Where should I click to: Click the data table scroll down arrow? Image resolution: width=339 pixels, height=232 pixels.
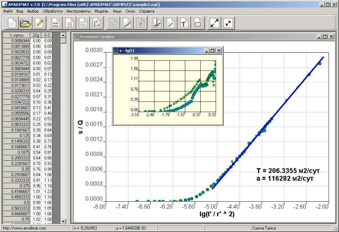(63, 221)
